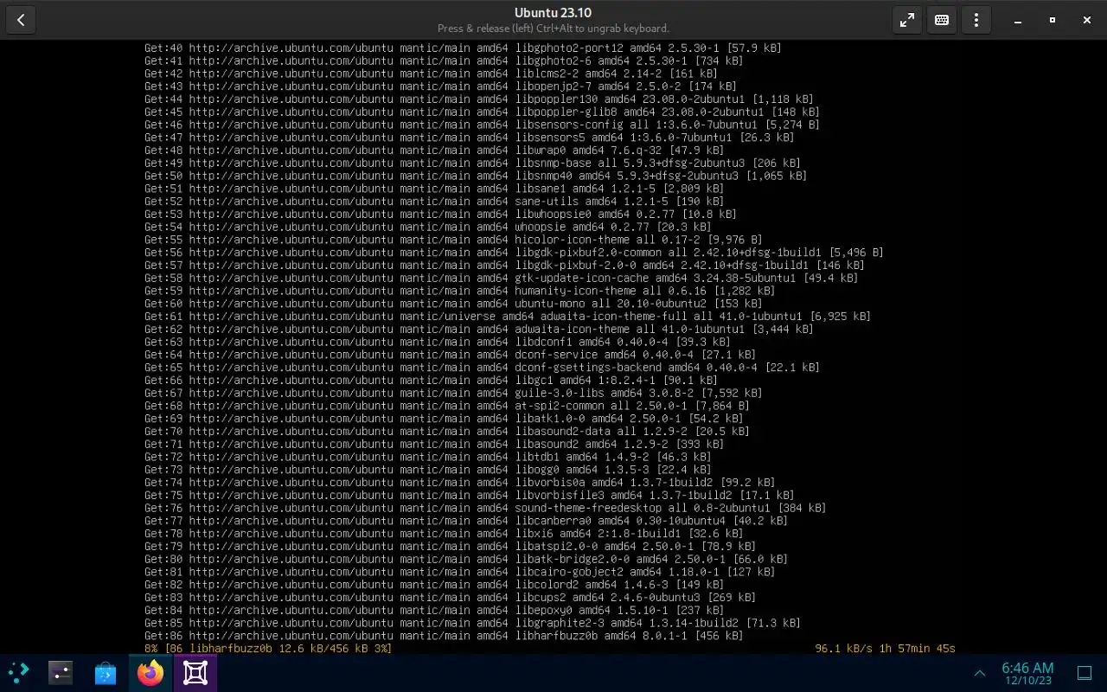Open the keyboard shortcuts sender icon
This screenshot has width=1107, height=692.
point(942,20)
